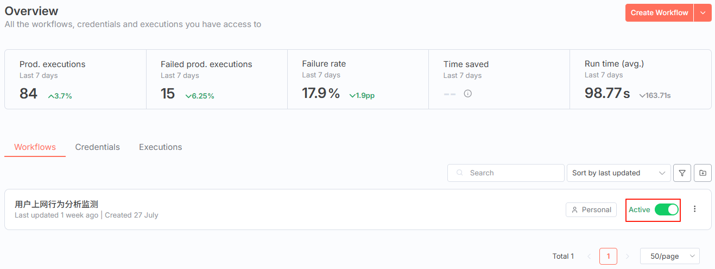
Task: Open the 50/page size dropdown
Action: 669,256
